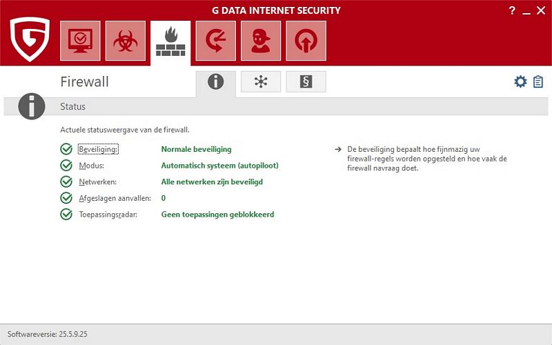552x345 pixels.
Task: Click the Afgeslagen aanvallen label
Action: [x=115, y=198]
